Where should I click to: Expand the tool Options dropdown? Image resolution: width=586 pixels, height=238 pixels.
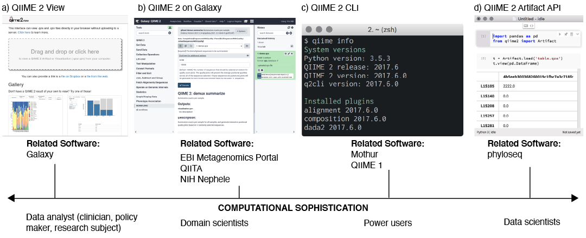point(242,31)
